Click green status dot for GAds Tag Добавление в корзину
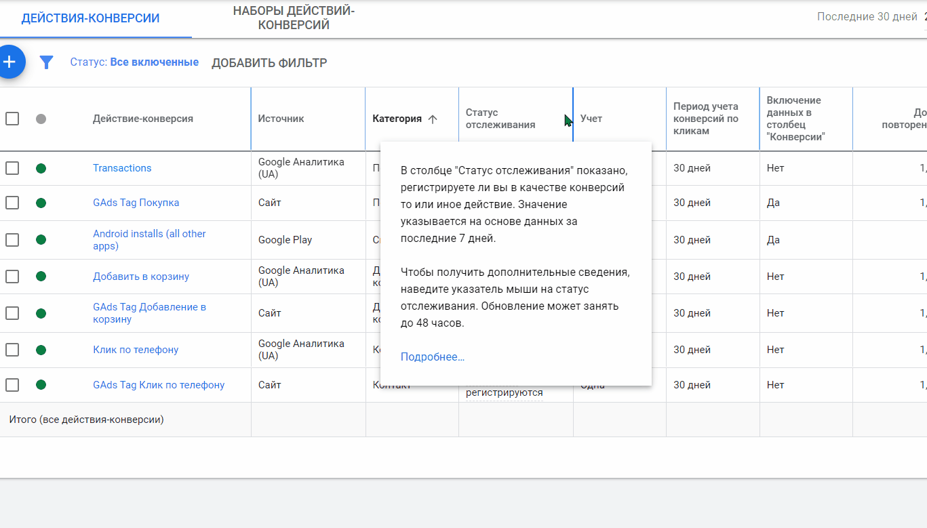The width and height of the screenshot is (927, 528). (41, 313)
